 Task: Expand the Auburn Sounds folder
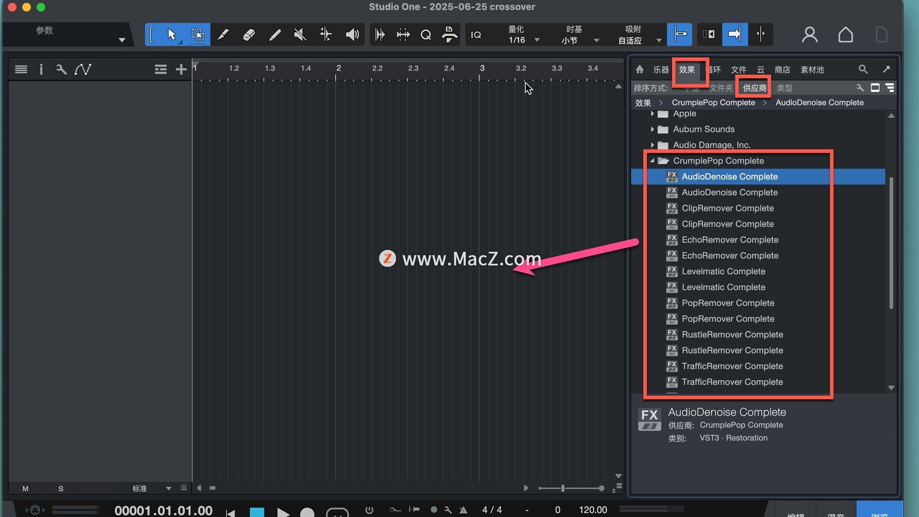click(652, 129)
